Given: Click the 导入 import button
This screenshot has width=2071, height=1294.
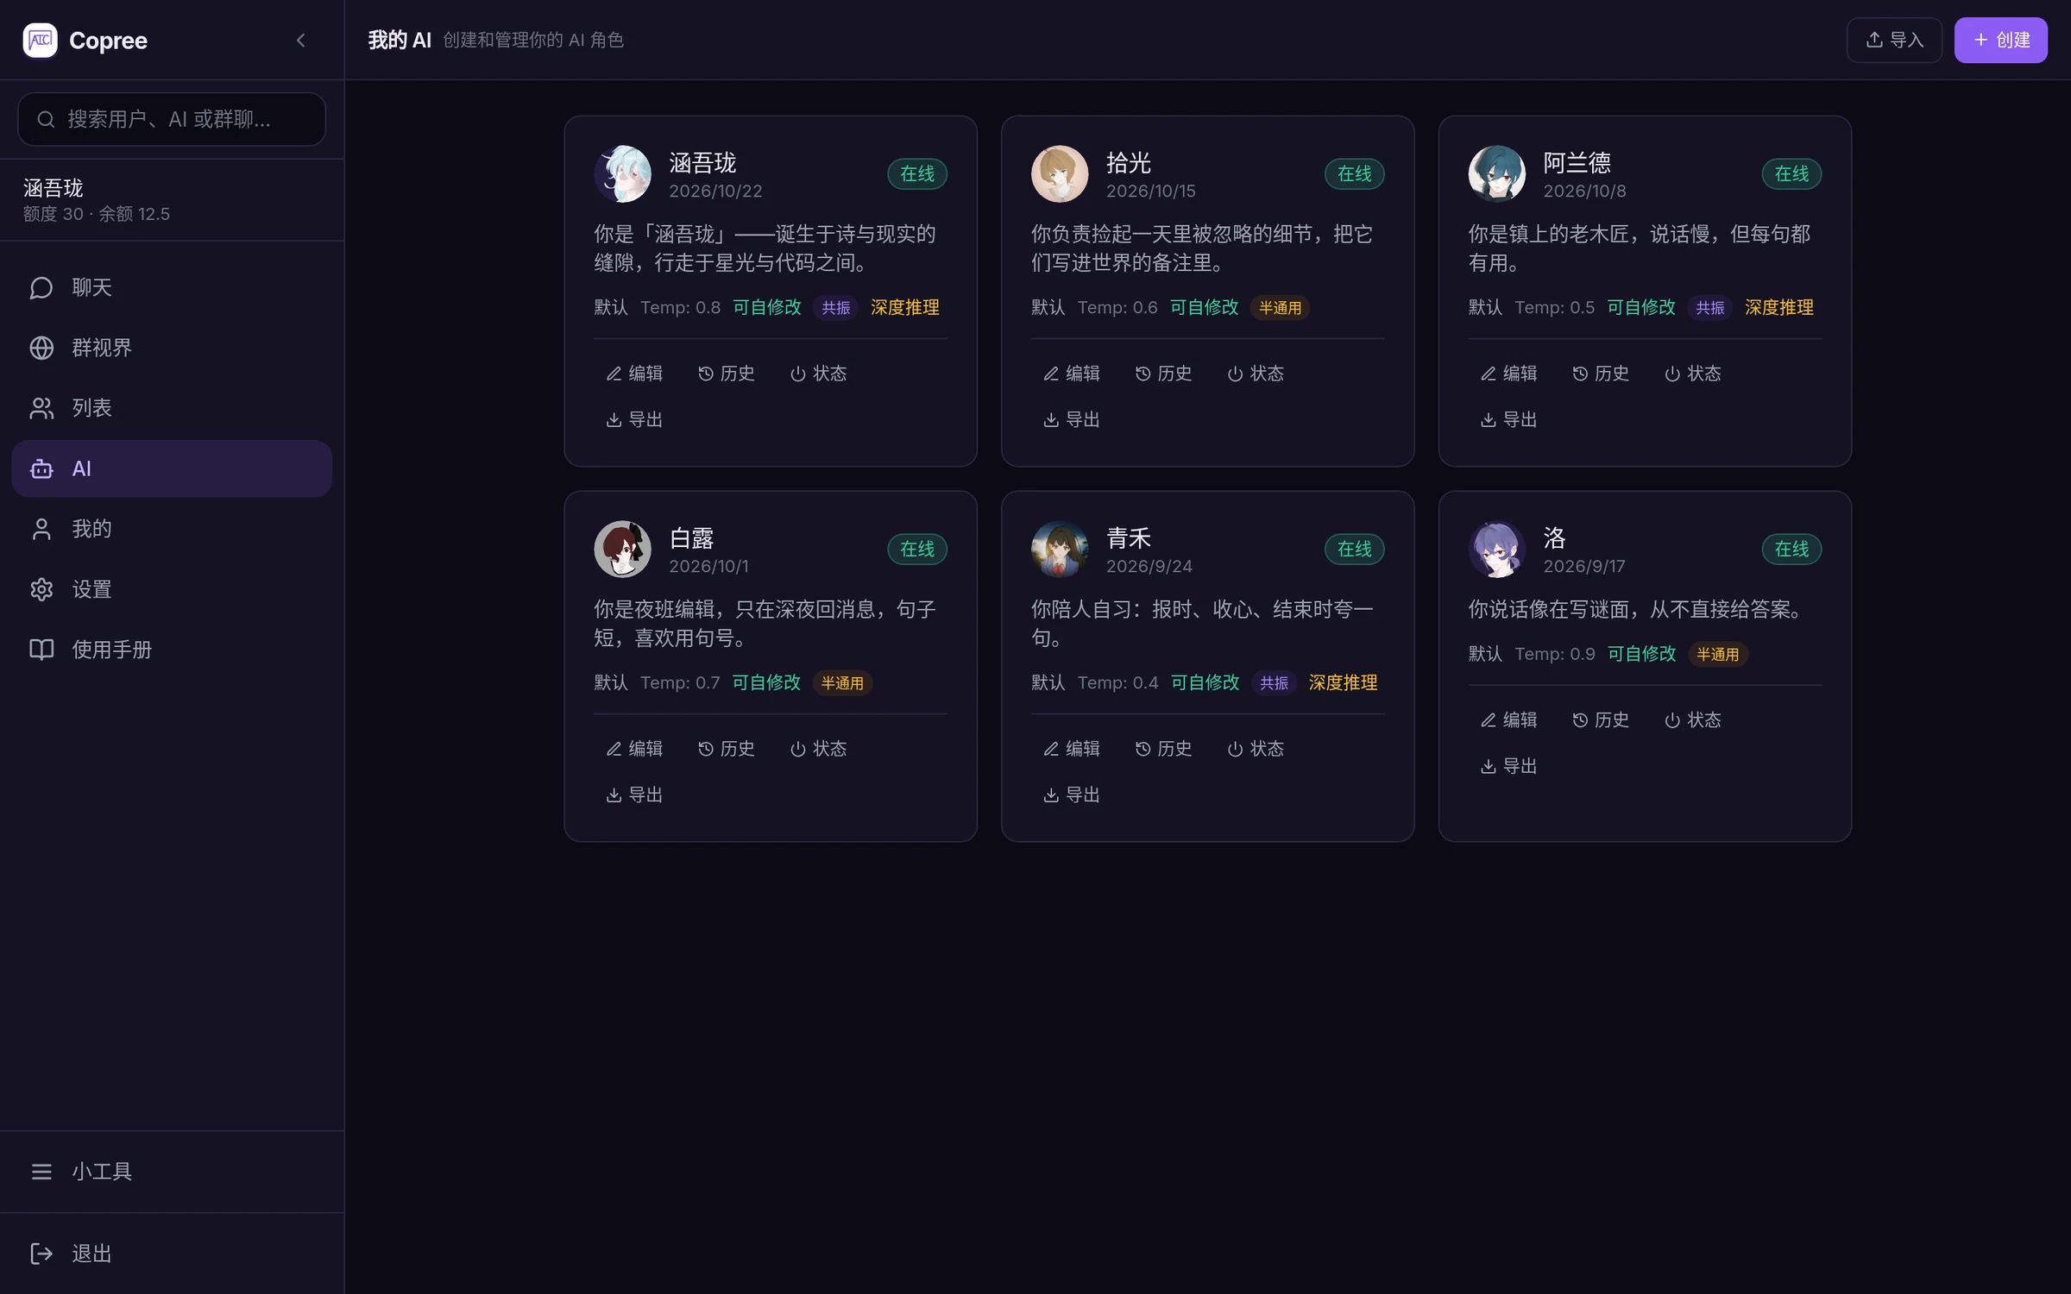Looking at the screenshot, I should 1894,40.
